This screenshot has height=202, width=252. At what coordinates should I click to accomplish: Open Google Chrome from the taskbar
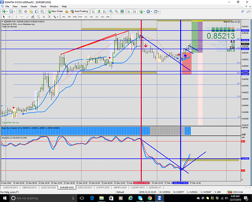click(x=150, y=198)
